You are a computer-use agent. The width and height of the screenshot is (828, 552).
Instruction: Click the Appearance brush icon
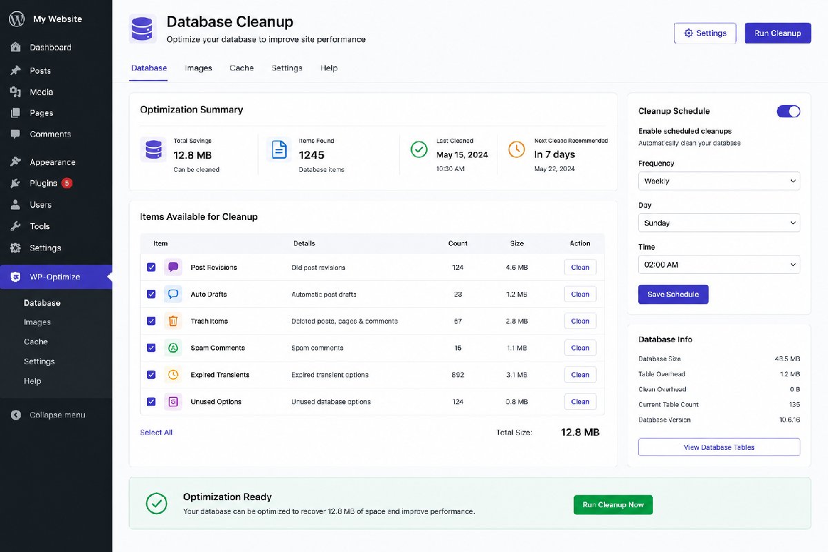15,162
